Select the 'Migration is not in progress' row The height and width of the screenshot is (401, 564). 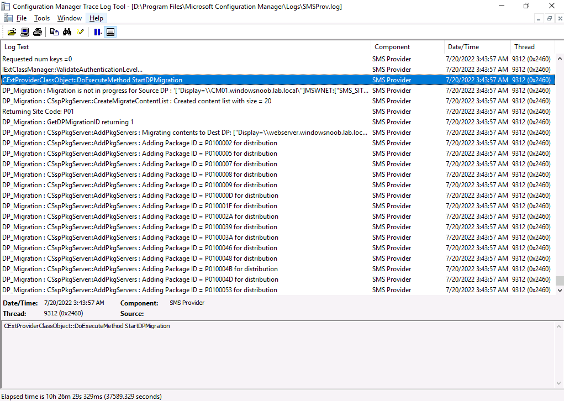(x=278, y=91)
